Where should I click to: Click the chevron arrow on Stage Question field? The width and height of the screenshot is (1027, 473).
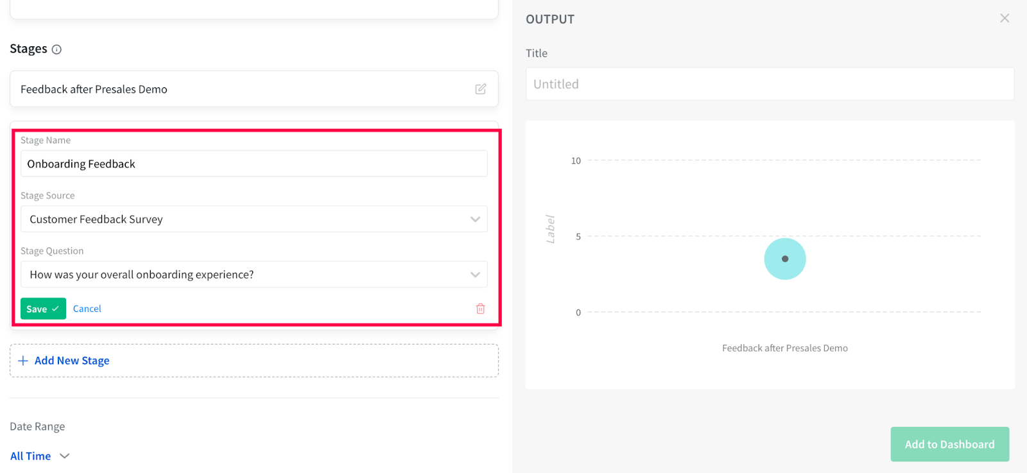pyautogui.click(x=475, y=275)
